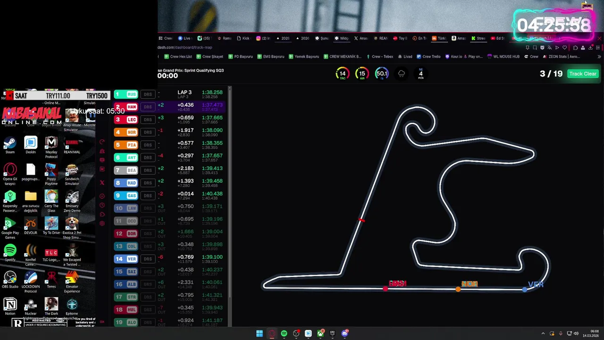
Task: Select RUS driver tag in position 1
Action: 126,94
